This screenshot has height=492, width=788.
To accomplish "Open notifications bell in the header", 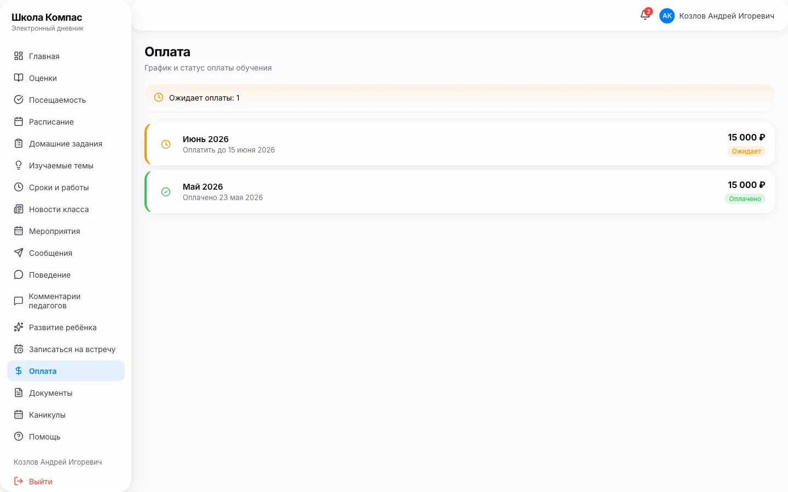I will (645, 15).
